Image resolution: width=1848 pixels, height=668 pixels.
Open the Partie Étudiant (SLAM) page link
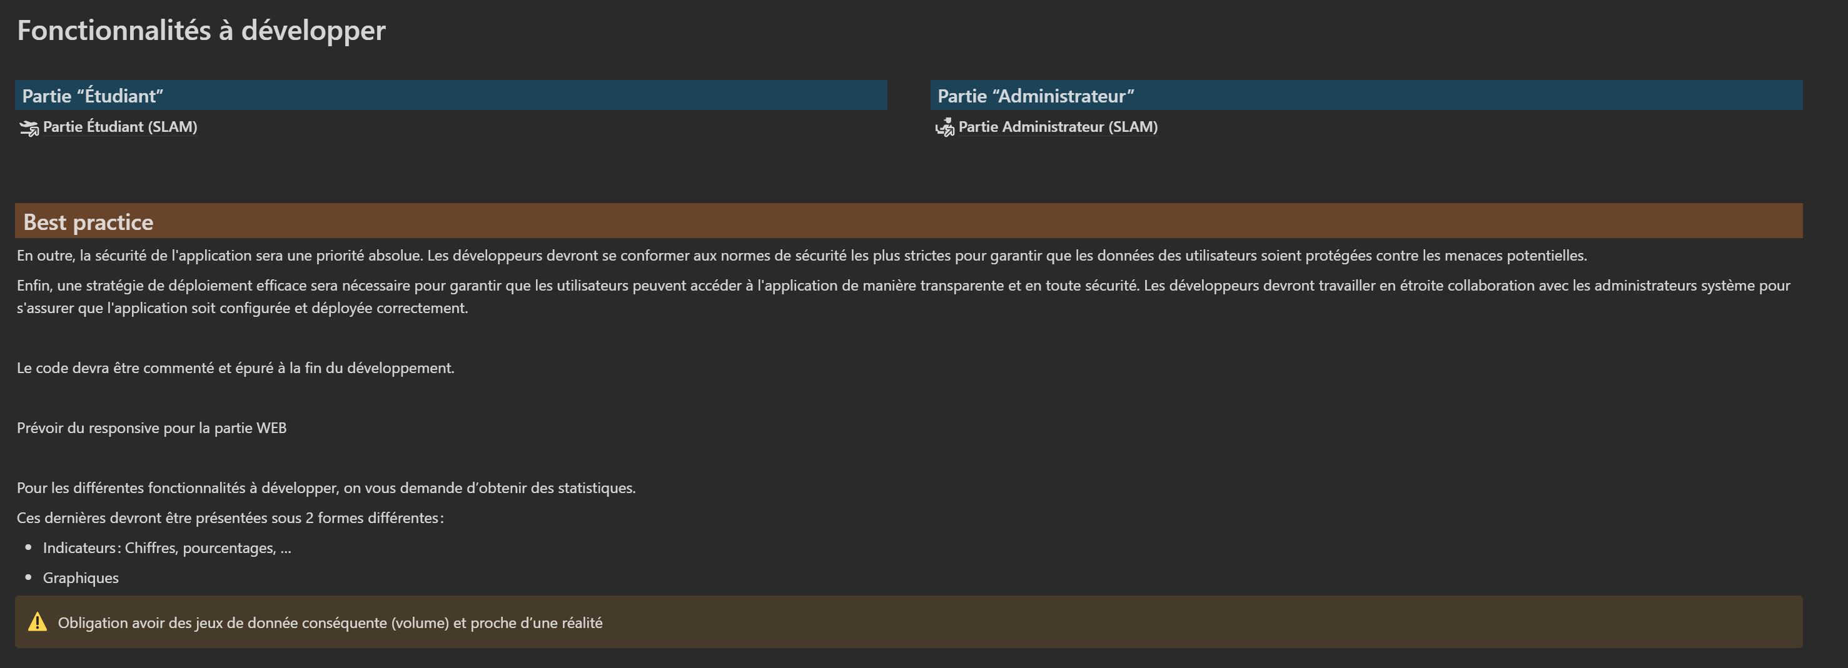point(120,127)
